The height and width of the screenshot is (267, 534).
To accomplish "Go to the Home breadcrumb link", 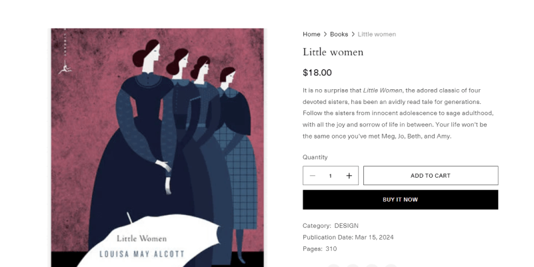I will point(311,34).
